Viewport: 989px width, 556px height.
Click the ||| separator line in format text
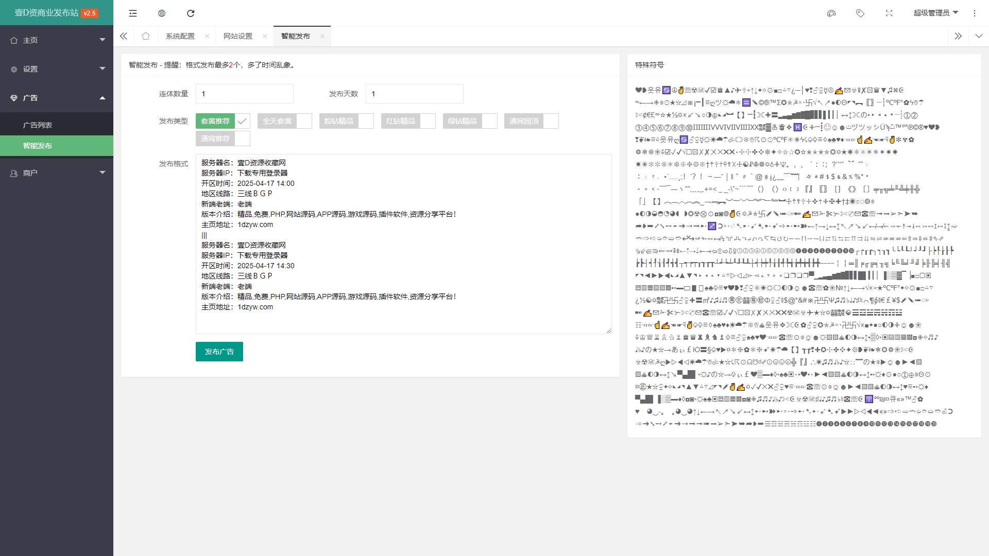(x=204, y=235)
